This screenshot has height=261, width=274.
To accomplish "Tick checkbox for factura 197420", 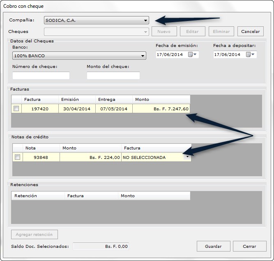I will point(16,109).
